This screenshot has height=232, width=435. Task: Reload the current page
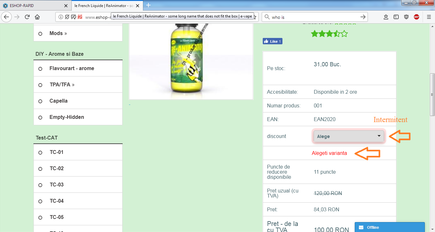click(27, 17)
